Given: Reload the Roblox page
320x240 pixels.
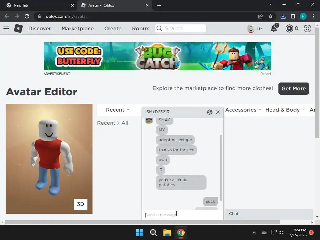Looking at the screenshot, I should click(27, 16).
